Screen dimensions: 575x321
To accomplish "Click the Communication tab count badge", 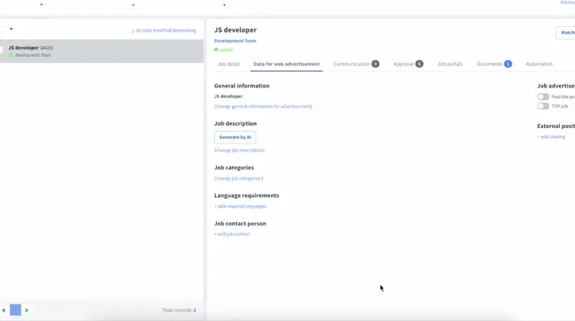I will click(x=375, y=64).
